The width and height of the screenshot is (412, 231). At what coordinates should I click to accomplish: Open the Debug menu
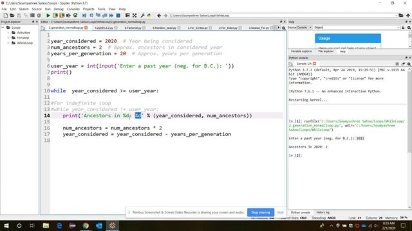pos(59,9)
